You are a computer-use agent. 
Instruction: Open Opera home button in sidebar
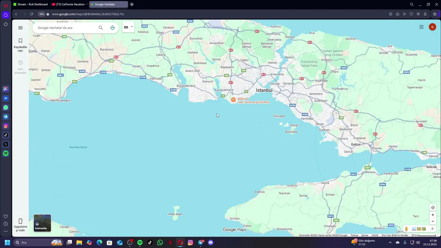(x=6, y=15)
